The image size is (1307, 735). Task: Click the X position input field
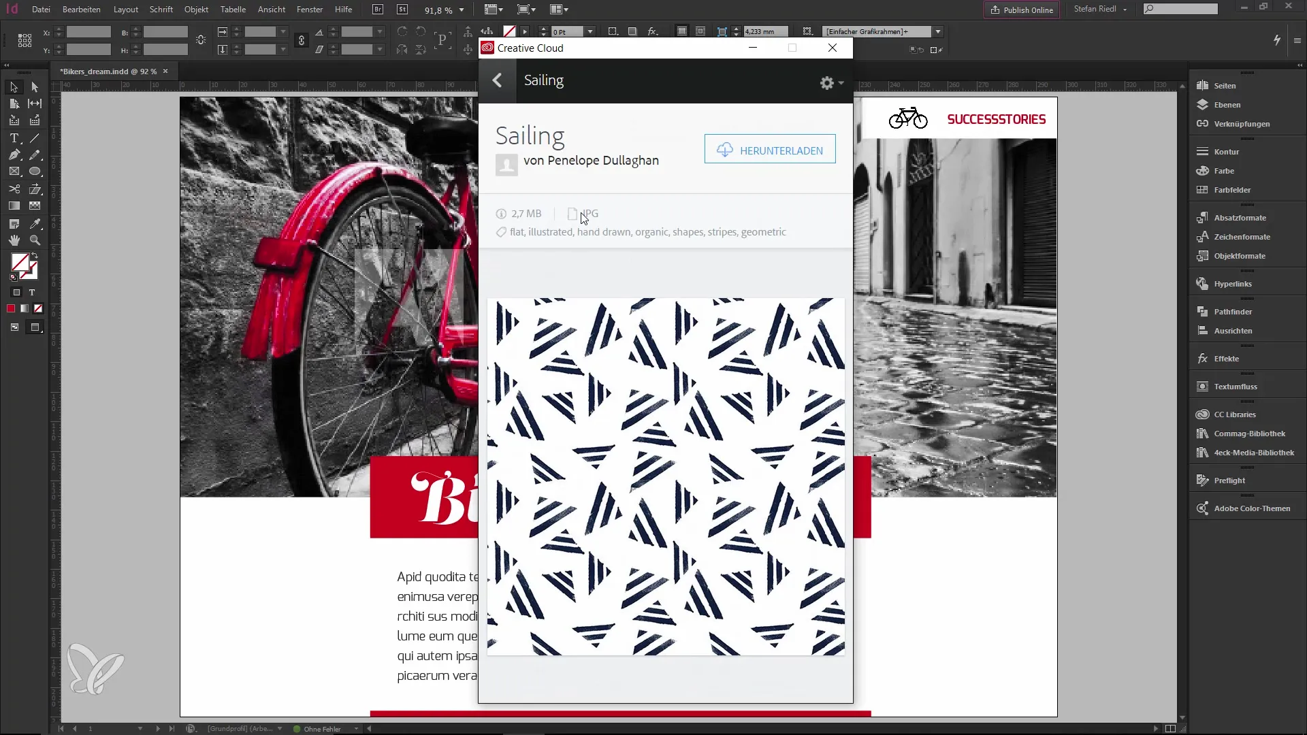point(88,32)
